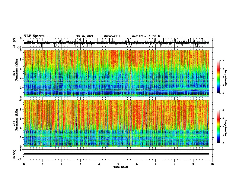239x184 pixels.
Task: Click the "3" tick on Time axis
Action: [80, 164]
